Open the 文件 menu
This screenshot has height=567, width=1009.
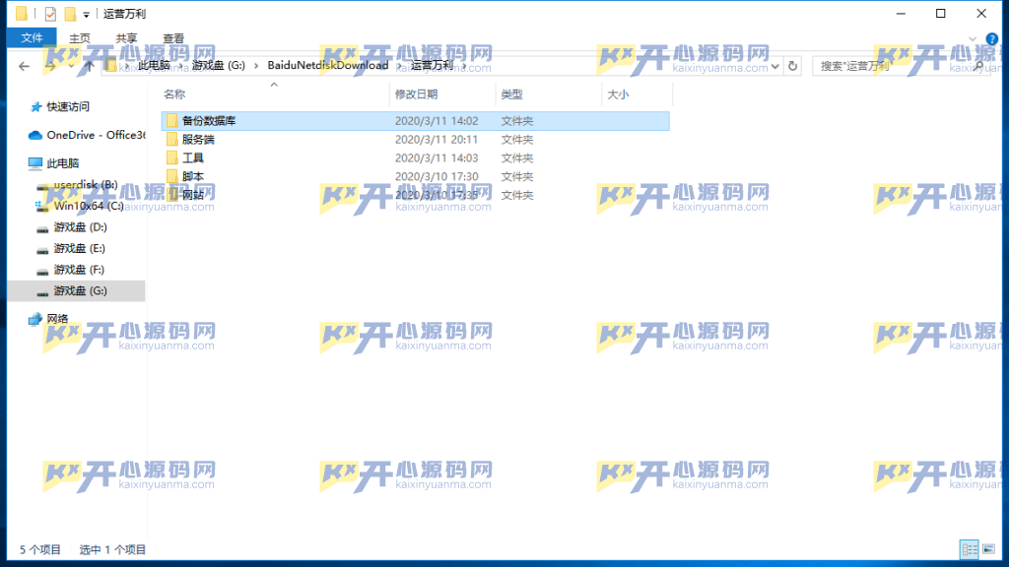click(32, 38)
